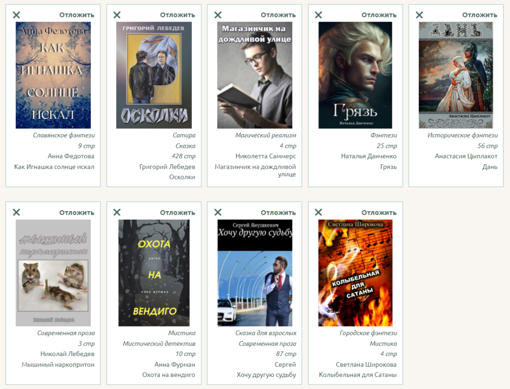Open the 'Дань' book cover
This screenshot has height=389, width=510.
click(456, 75)
